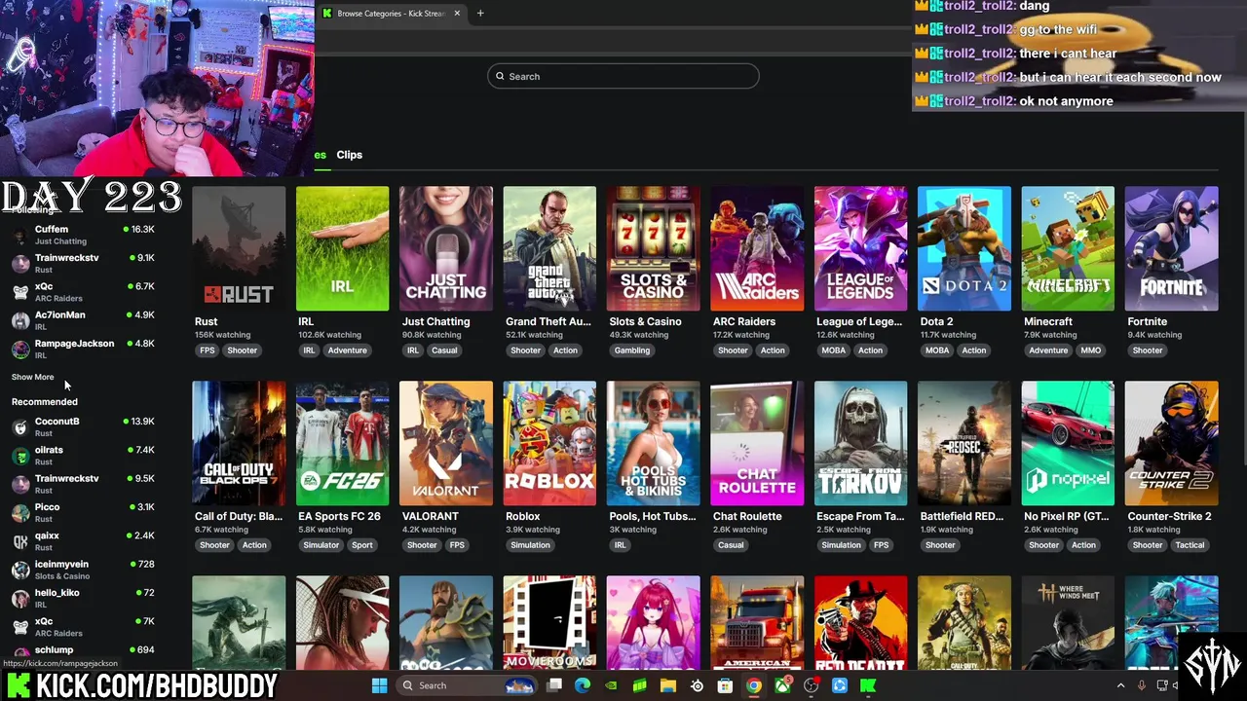Open the Just Chatting category cover
Viewport: 1247px width, 701px height.
[446, 248]
